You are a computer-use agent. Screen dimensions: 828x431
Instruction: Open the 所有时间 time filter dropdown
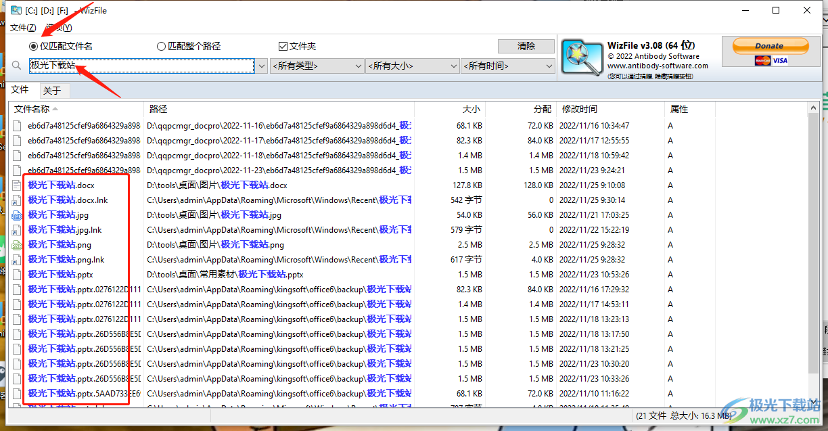[508, 66]
